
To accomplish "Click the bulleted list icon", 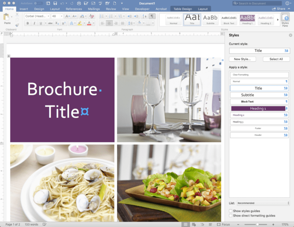I will click(101, 16).
